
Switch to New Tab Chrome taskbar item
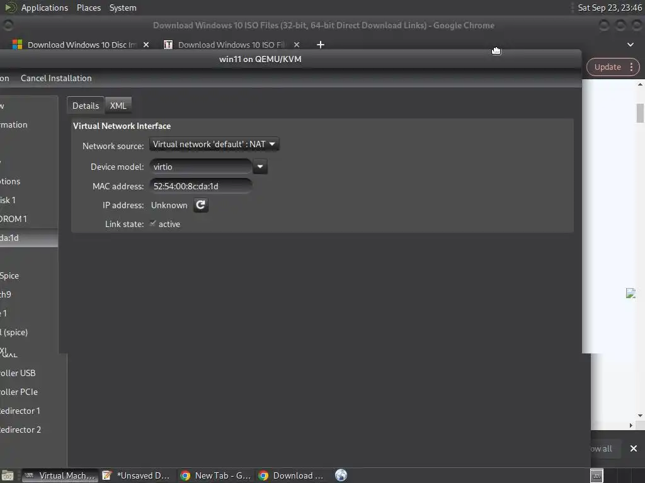tap(215, 475)
